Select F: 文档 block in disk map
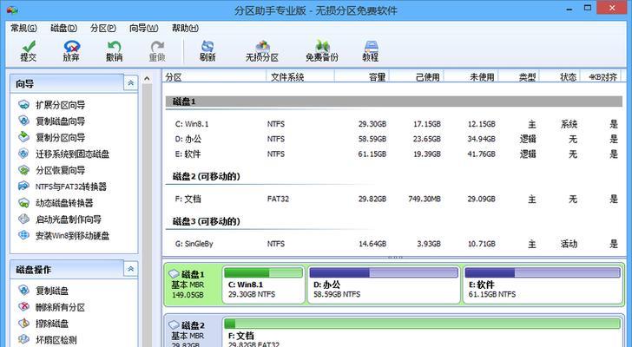Screen dimensions: 632x347 click(x=423, y=332)
